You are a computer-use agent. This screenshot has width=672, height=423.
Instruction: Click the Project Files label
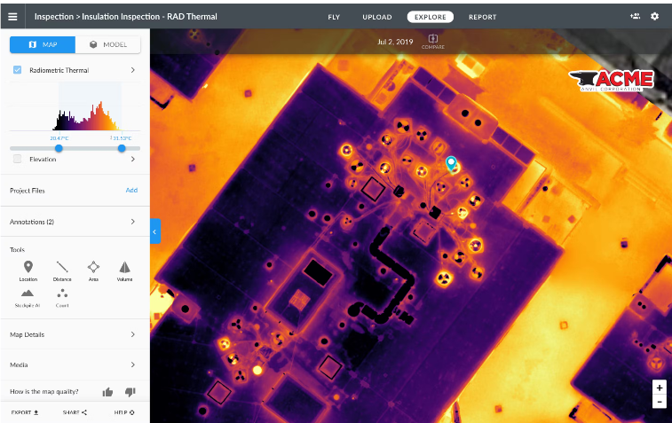28,191
